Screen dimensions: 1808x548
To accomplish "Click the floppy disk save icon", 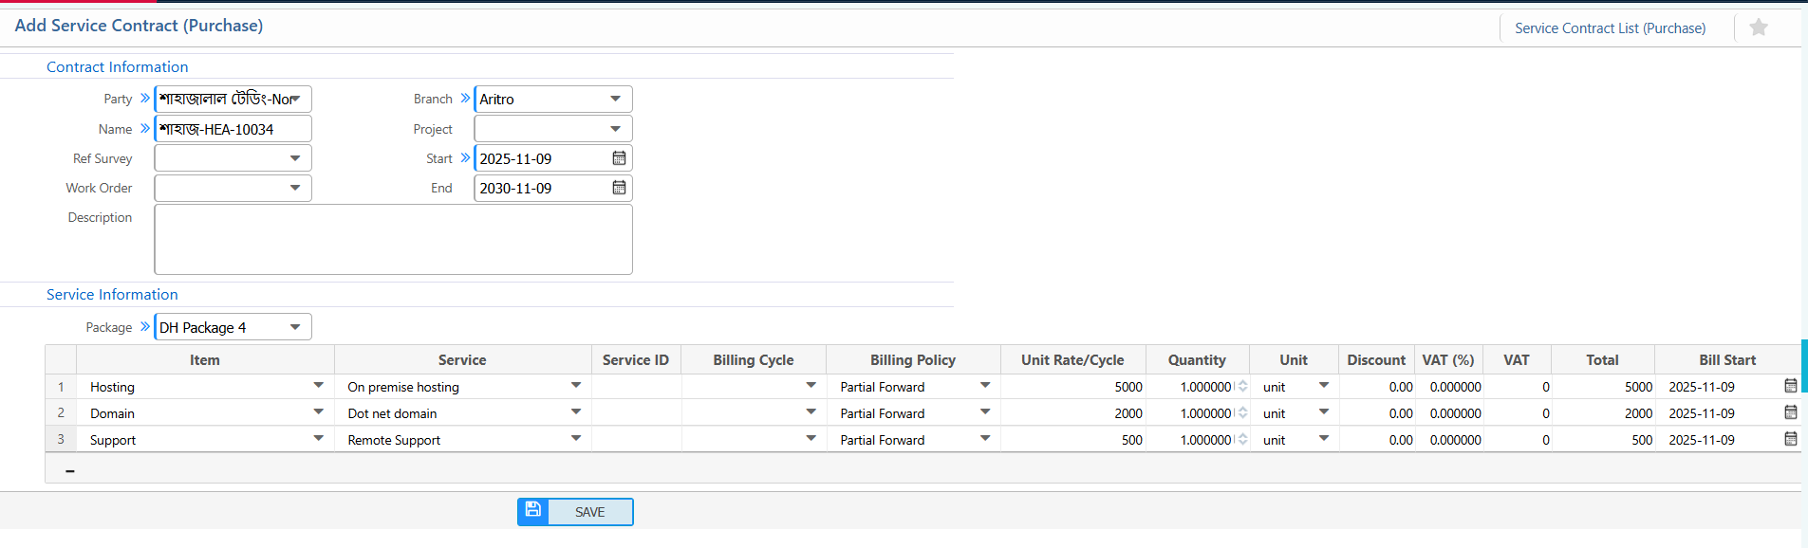I will coord(533,511).
